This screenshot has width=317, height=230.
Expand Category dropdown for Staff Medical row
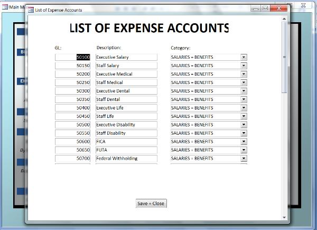[244, 82]
